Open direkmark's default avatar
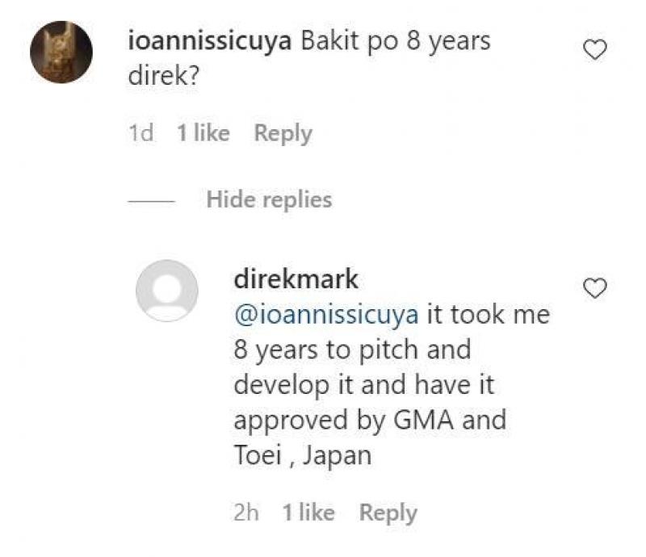Image resolution: width=646 pixels, height=557 pixels. pos(166,291)
